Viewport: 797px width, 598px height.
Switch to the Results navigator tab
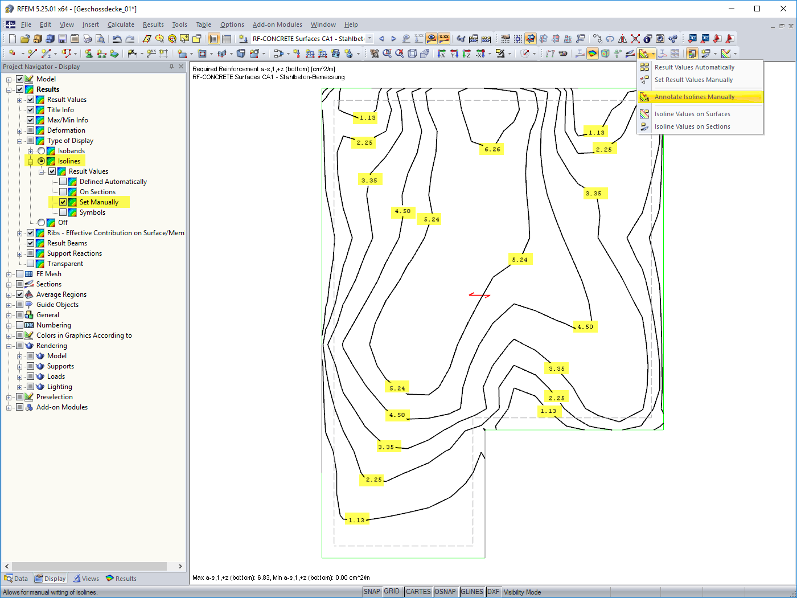(x=121, y=579)
